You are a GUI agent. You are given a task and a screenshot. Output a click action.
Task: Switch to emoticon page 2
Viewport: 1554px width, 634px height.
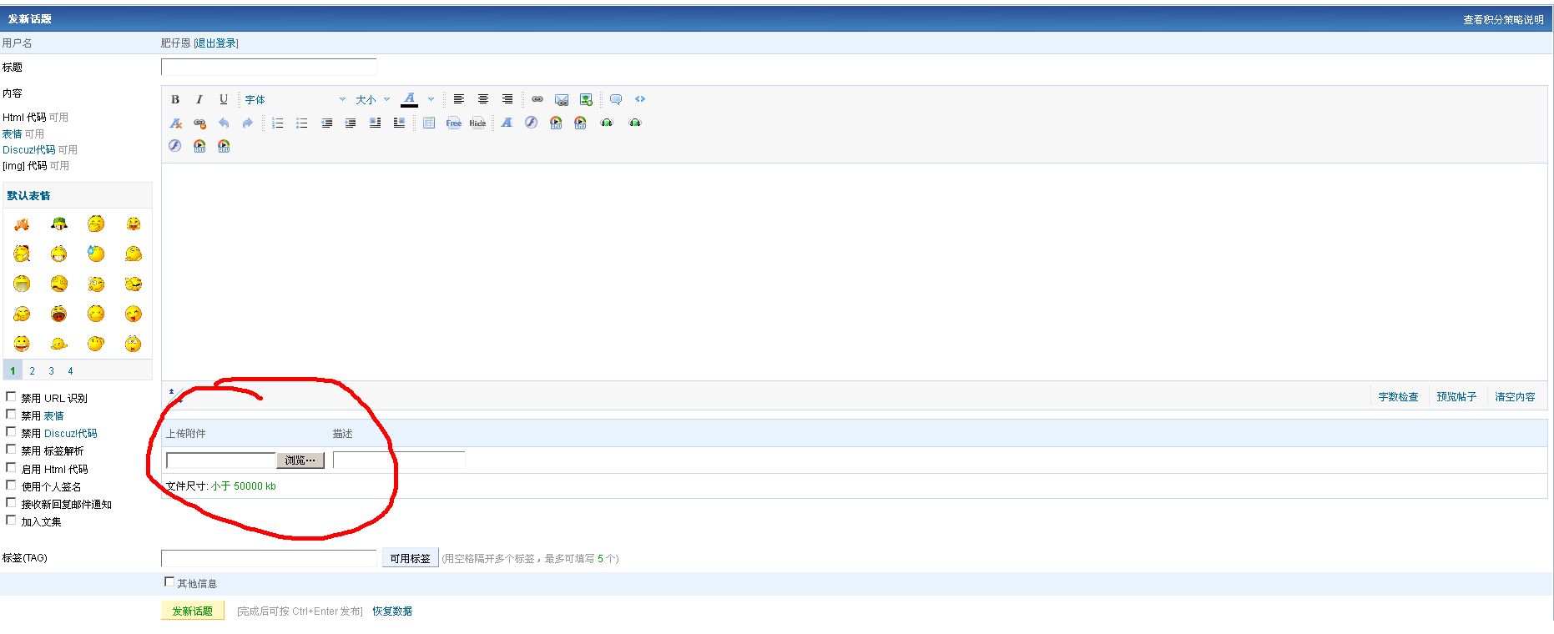pyautogui.click(x=32, y=371)
